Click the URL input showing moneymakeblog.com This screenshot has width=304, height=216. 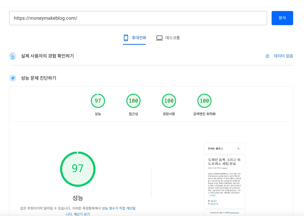[138, 18]
